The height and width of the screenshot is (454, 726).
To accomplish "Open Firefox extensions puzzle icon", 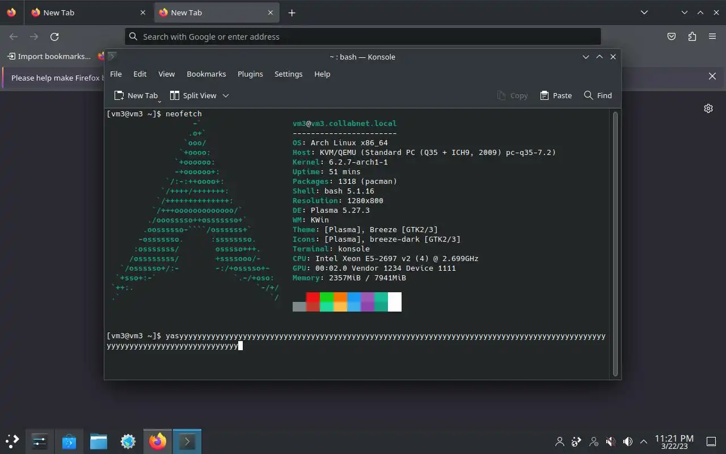I will tap(692, 36).
